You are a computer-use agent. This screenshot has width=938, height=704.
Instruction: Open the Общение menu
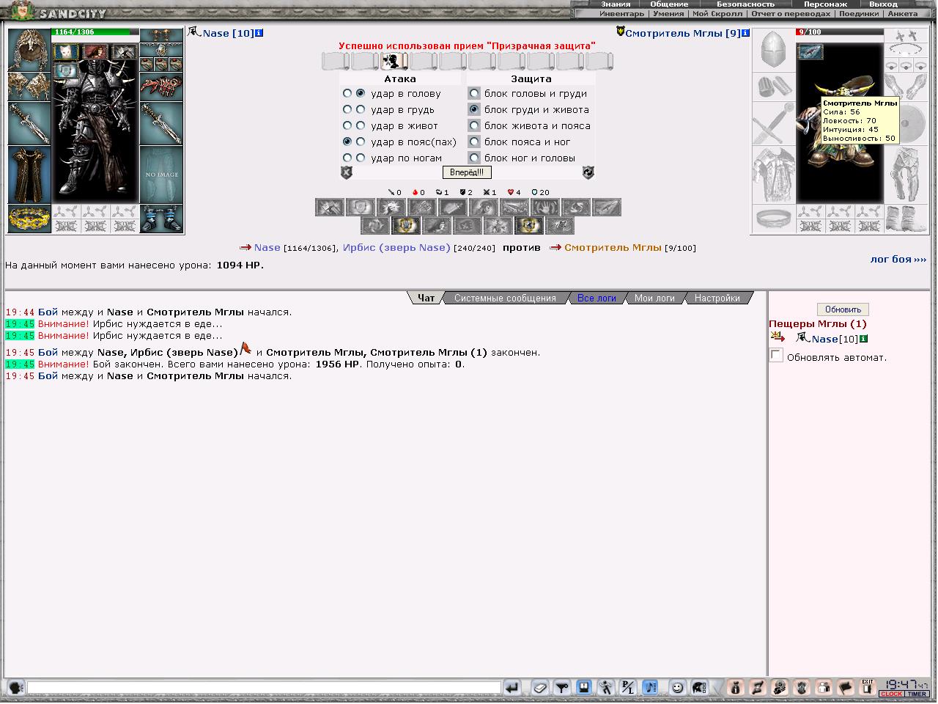click(669, 4)
